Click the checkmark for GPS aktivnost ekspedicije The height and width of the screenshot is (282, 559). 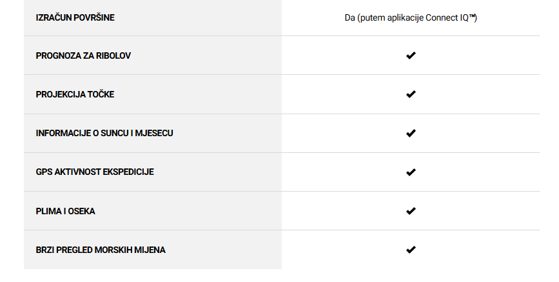pyautogui.click(x=411, y=172)
